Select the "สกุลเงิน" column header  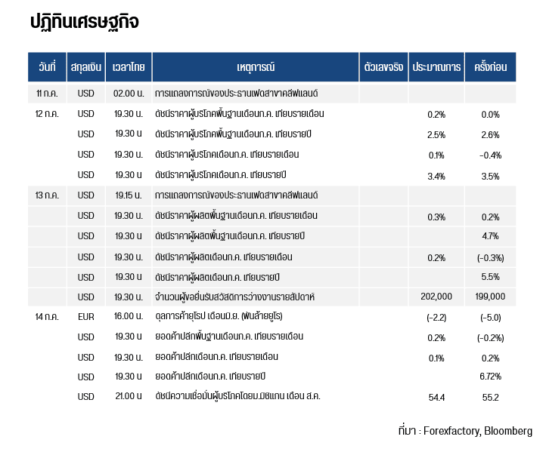pyautogui.click(x=86, y=67)
